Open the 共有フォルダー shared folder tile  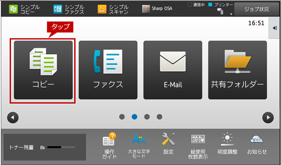click(x=237, y=70)
